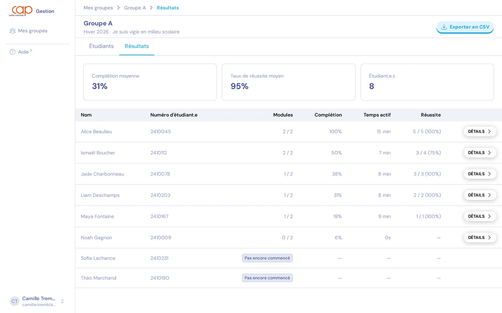This screenshot has height=313, width=502.
Task: Expand the Camille Tremblay account switcher
Action: (x=62, y=301)
